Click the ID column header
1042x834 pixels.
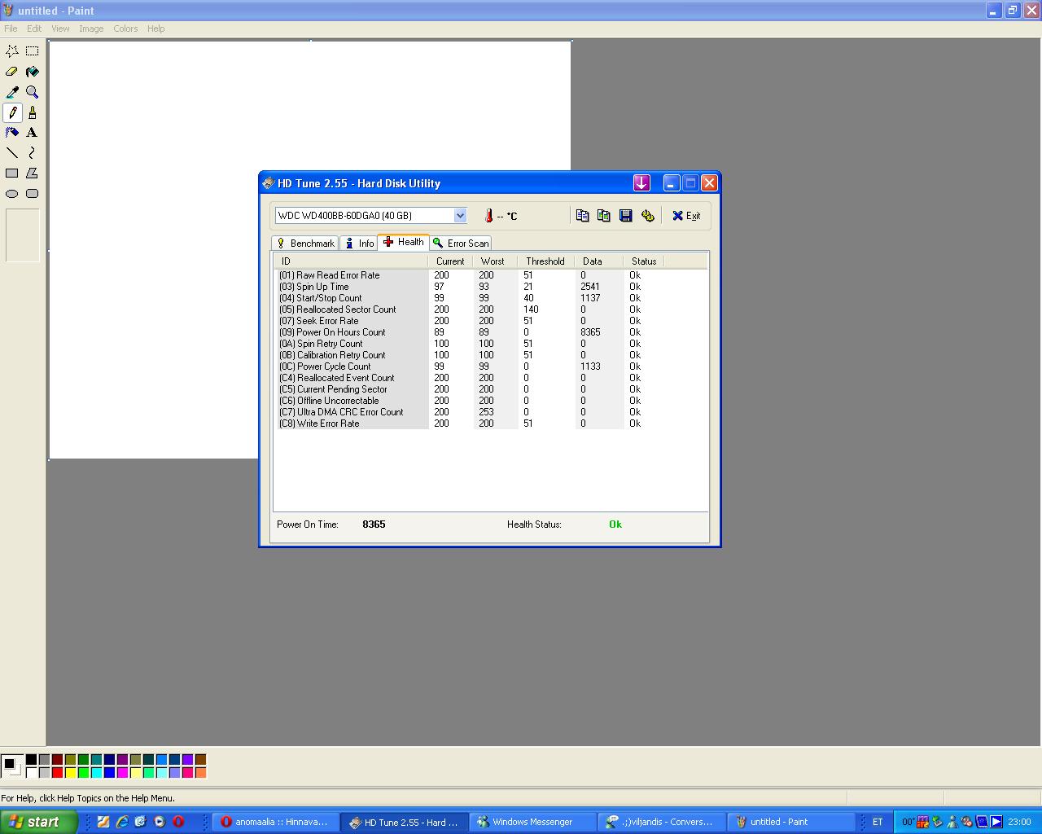click(x=351, y=261)
